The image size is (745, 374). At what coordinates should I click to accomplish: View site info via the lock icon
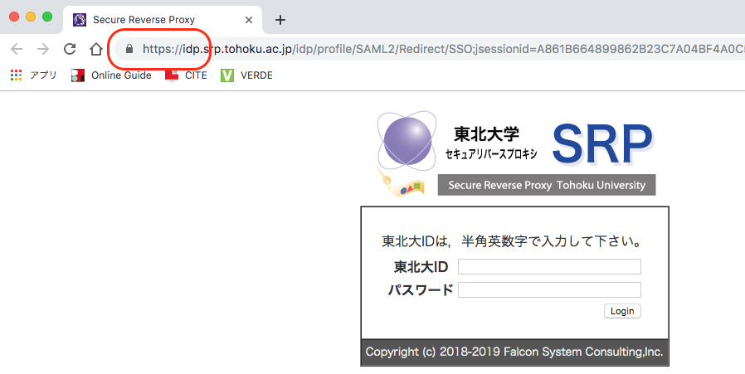coord(129,49)
